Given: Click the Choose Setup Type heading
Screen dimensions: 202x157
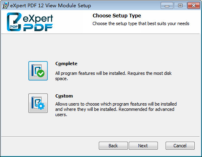Looking at the screenshot, I should [117, 16].
